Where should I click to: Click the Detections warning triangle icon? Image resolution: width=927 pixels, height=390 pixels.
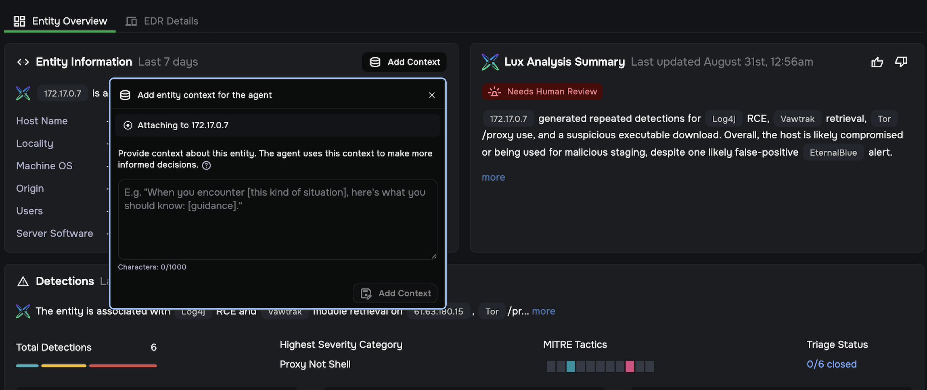(x=23, y=282)
